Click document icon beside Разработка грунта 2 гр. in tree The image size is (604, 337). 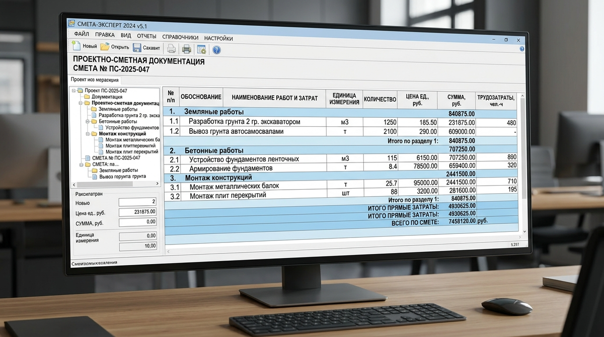coord(94,115)
